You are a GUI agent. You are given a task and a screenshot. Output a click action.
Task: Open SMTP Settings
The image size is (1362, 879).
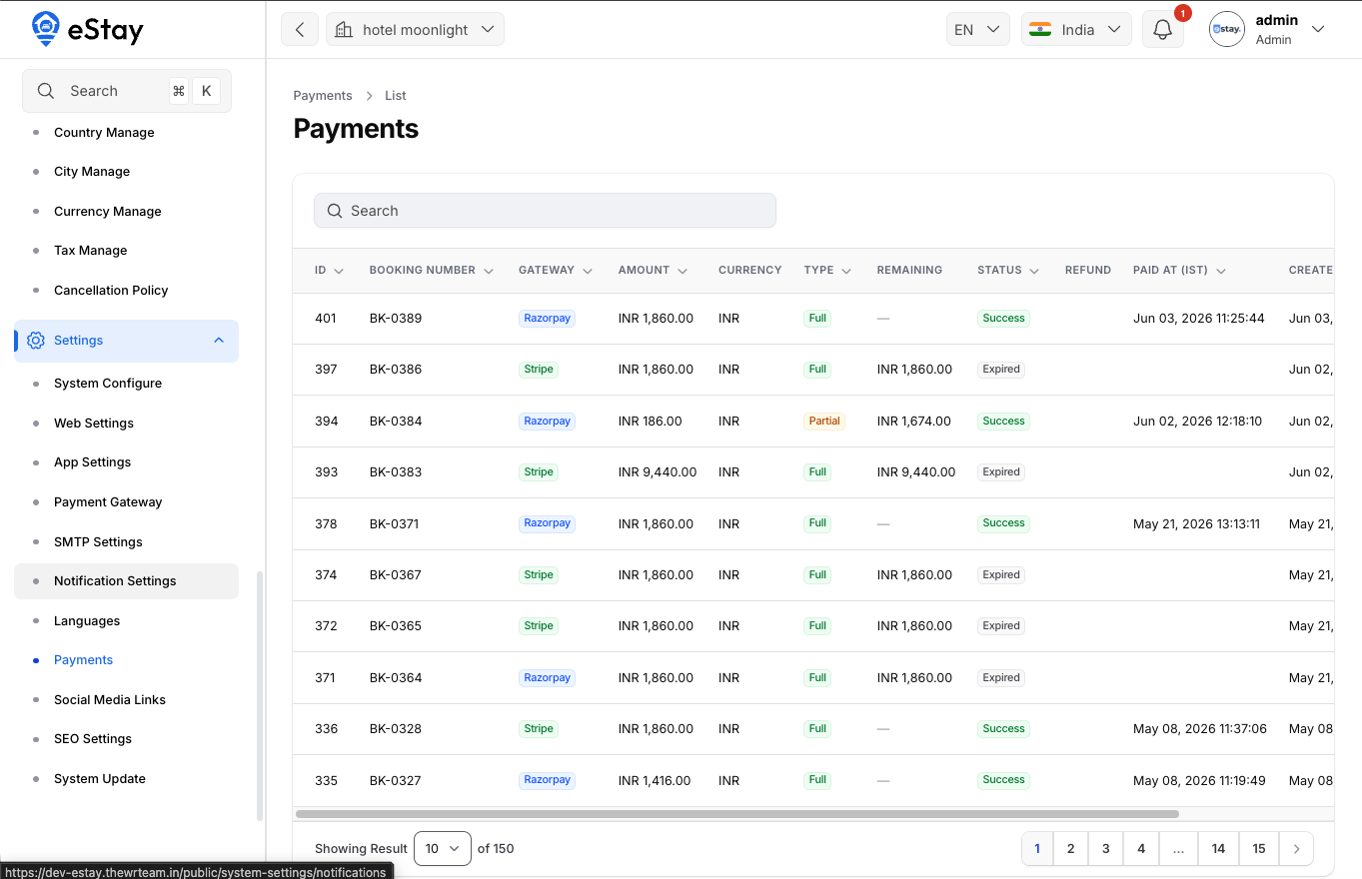coord(98,542)
